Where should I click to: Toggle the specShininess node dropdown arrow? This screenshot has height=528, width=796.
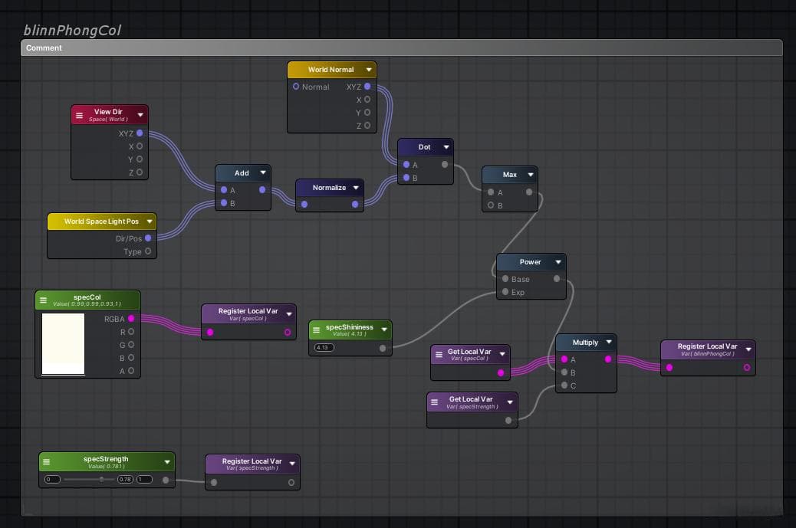point(384,330)
